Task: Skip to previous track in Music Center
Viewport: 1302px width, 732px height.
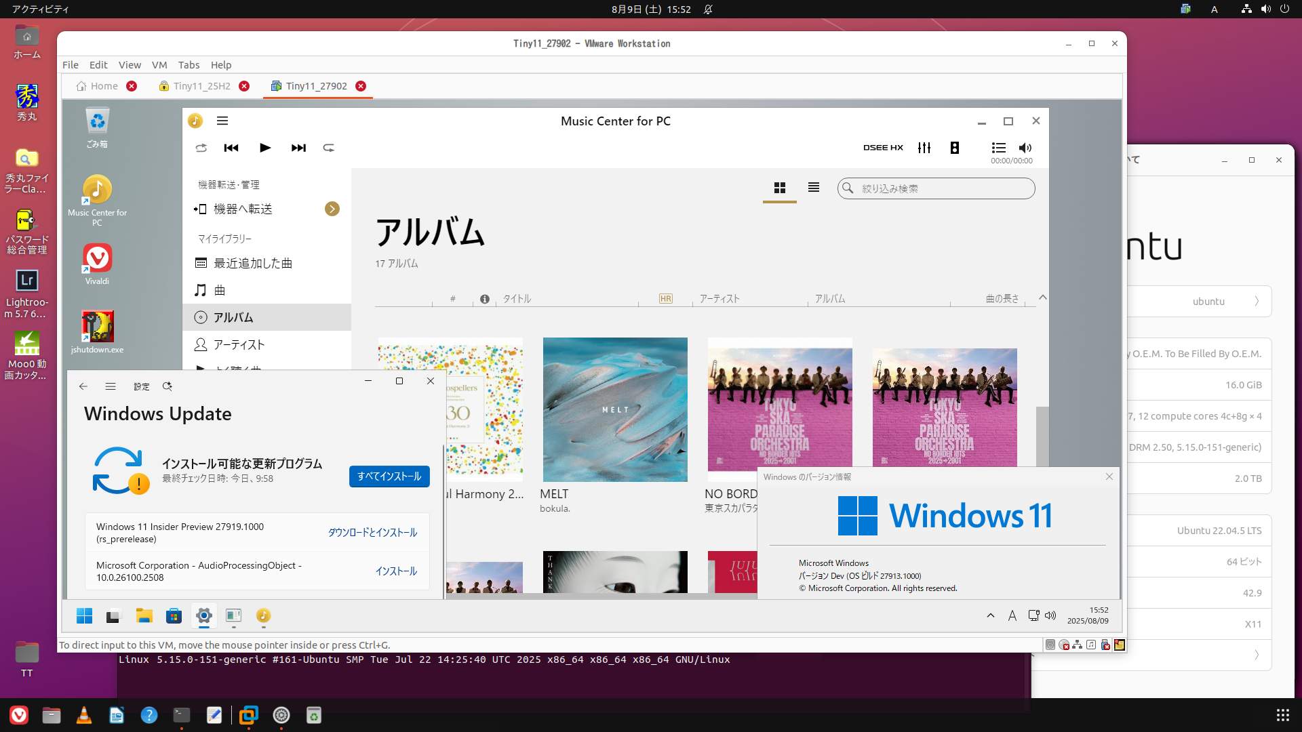Action: coord(231,148)
